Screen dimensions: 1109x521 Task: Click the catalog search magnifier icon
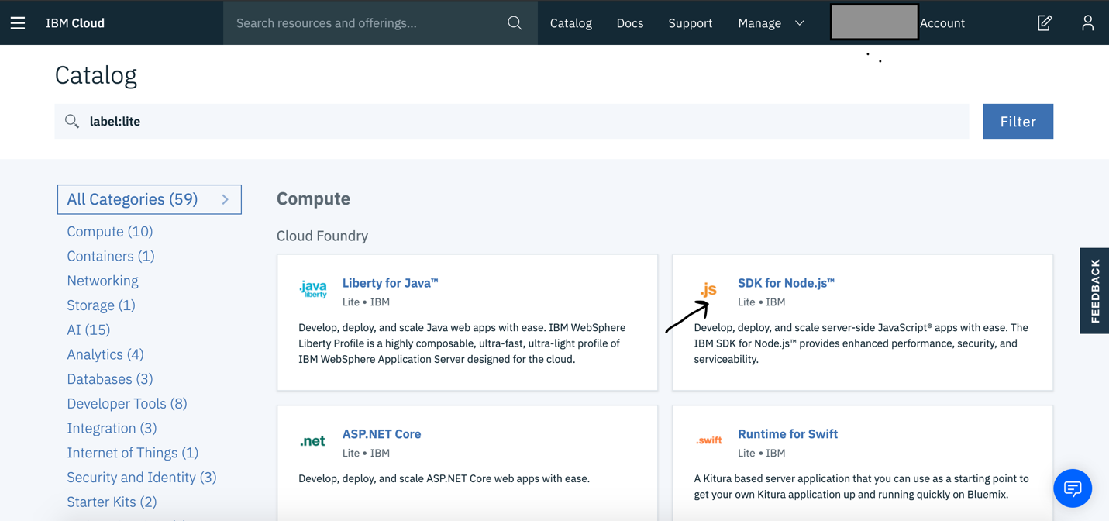coord(72,121)
